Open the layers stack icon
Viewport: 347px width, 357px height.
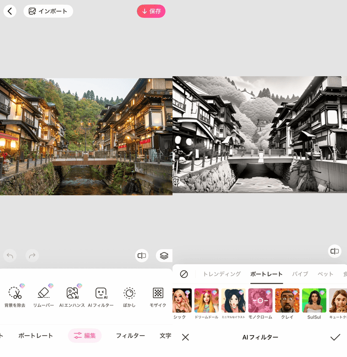point(164,255)
